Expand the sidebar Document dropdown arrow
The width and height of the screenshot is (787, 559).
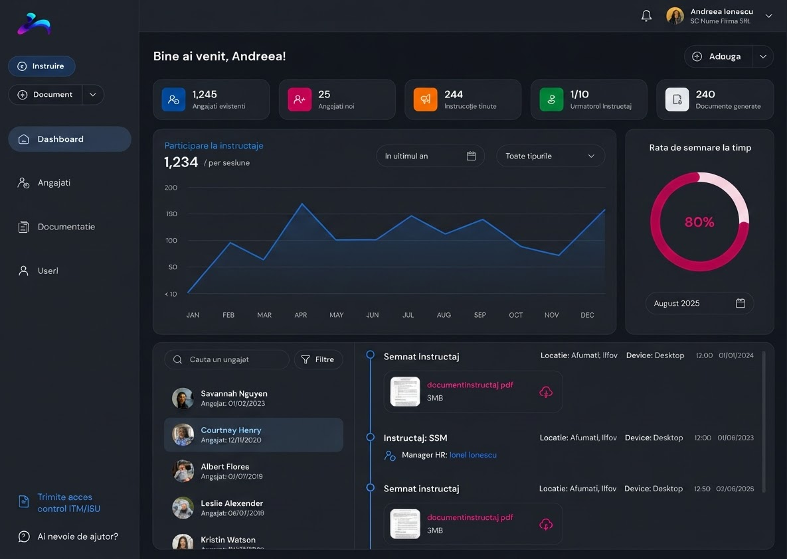point(93,95)
